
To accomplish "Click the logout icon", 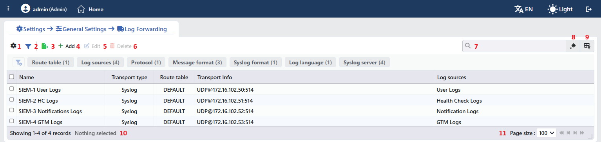I will (x=588, y=9).
